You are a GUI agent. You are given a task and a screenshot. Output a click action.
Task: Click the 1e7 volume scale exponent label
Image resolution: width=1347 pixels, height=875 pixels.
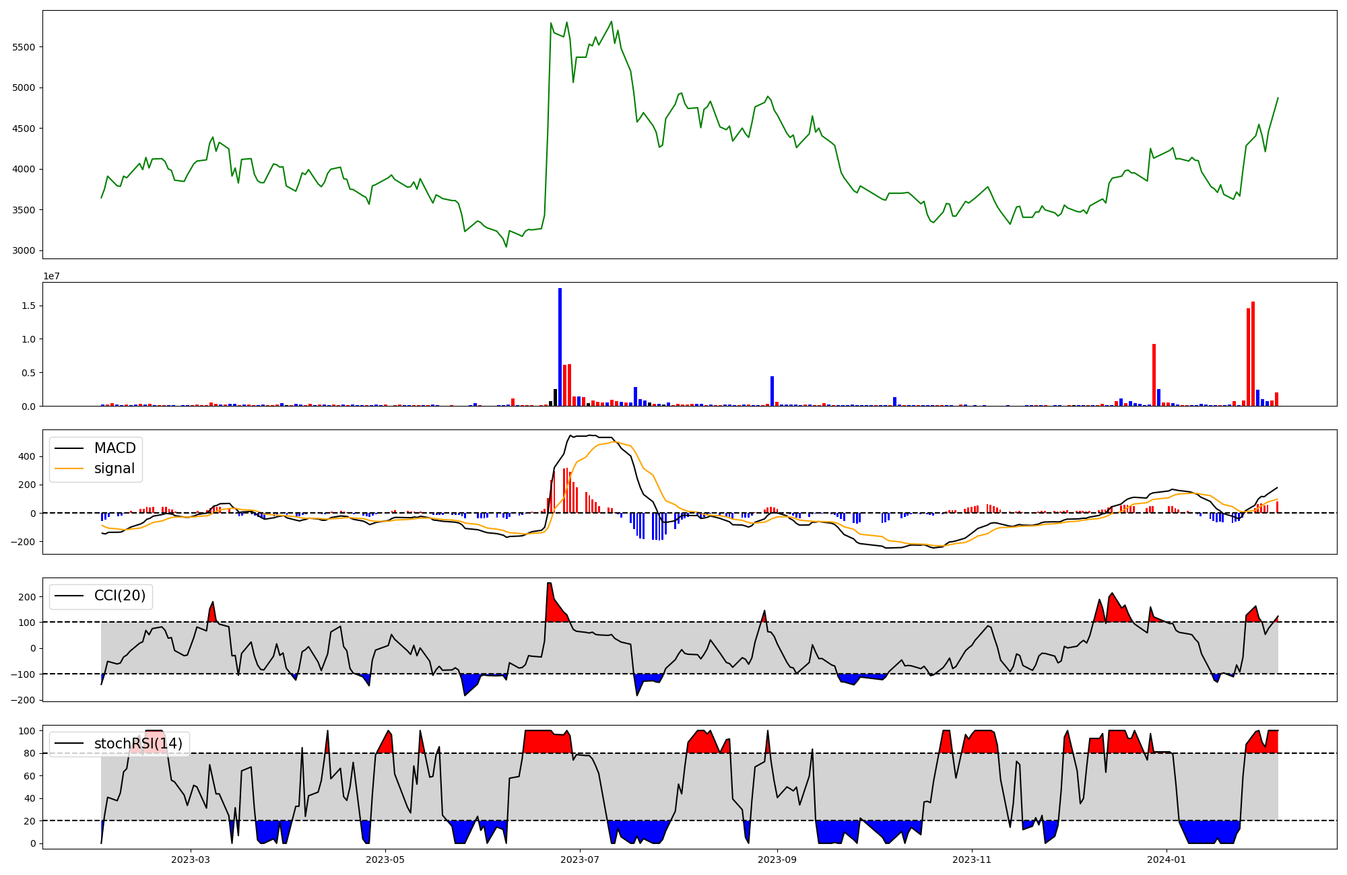[x=52, y=276]
